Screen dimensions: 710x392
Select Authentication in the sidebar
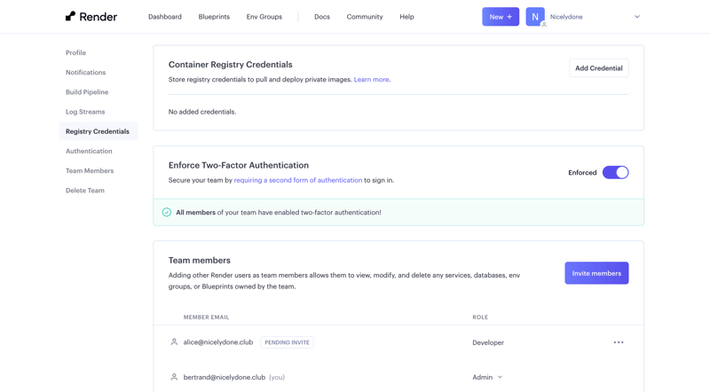[x=89, y=151]
